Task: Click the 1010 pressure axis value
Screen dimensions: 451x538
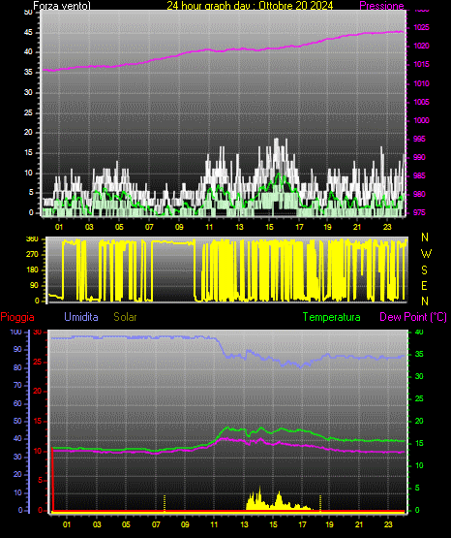Action: tap(422, 83)
